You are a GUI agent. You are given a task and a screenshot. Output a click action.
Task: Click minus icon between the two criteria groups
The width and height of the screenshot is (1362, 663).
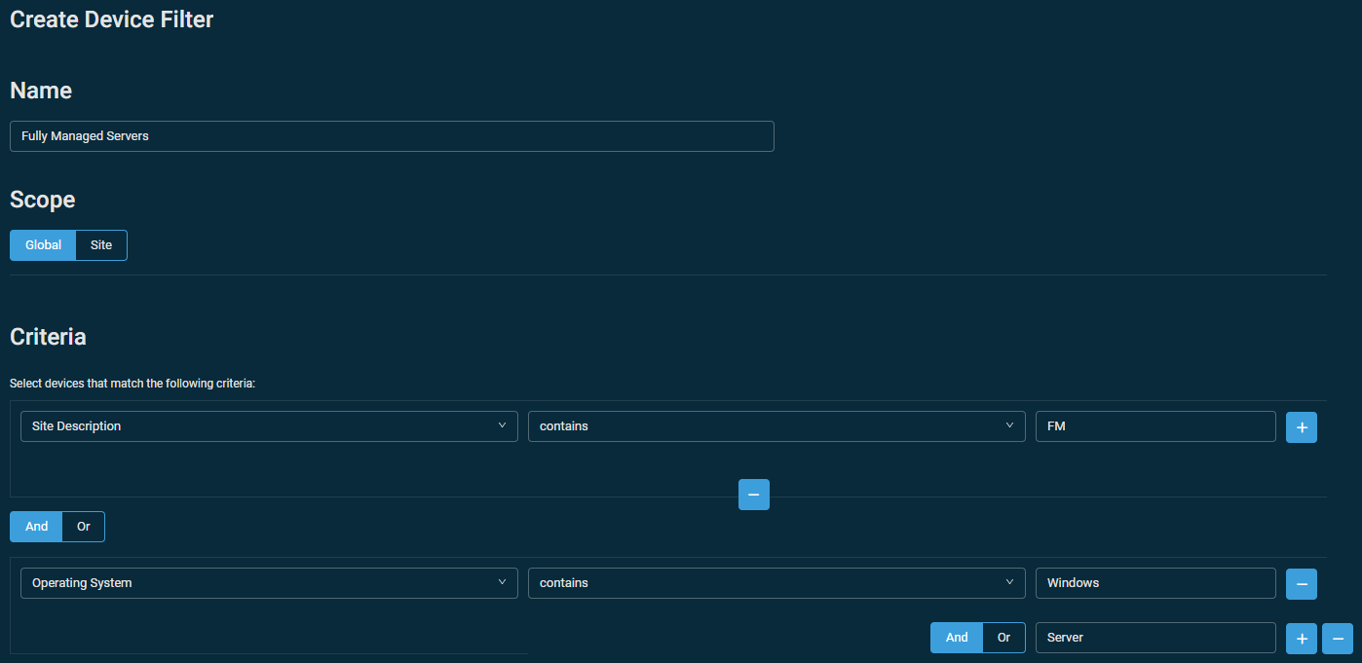[753, 495]
